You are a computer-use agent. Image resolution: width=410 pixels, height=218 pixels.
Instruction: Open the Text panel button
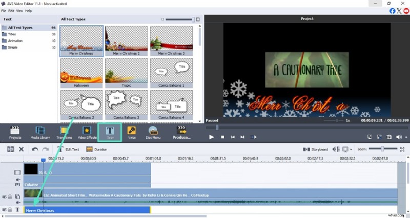click(110, 133)
